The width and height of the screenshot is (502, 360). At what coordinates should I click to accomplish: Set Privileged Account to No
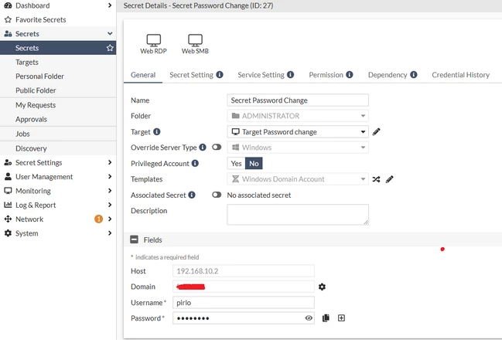254,163
